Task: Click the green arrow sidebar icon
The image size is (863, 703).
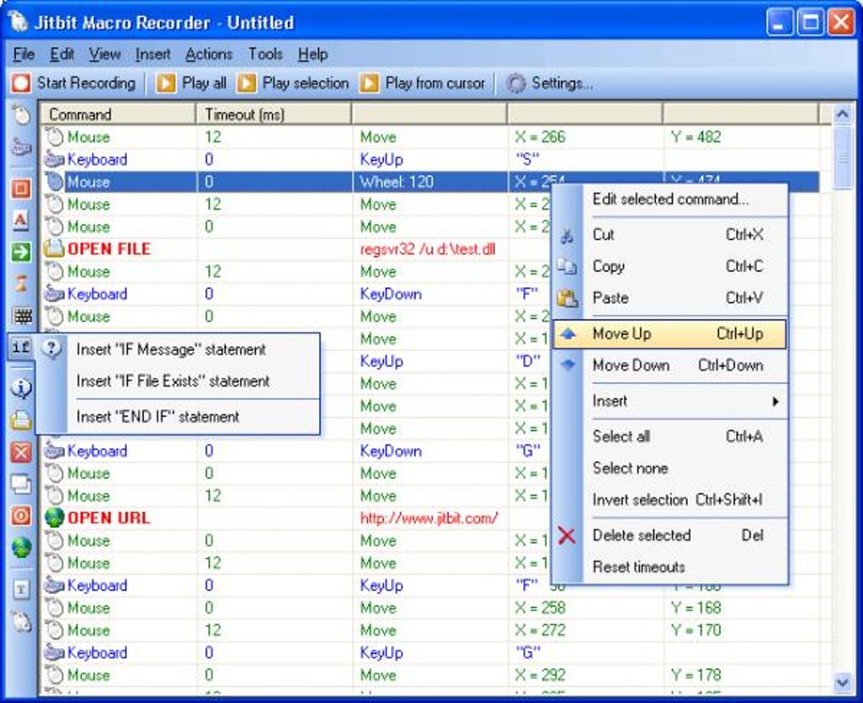Action: point(21,252)
